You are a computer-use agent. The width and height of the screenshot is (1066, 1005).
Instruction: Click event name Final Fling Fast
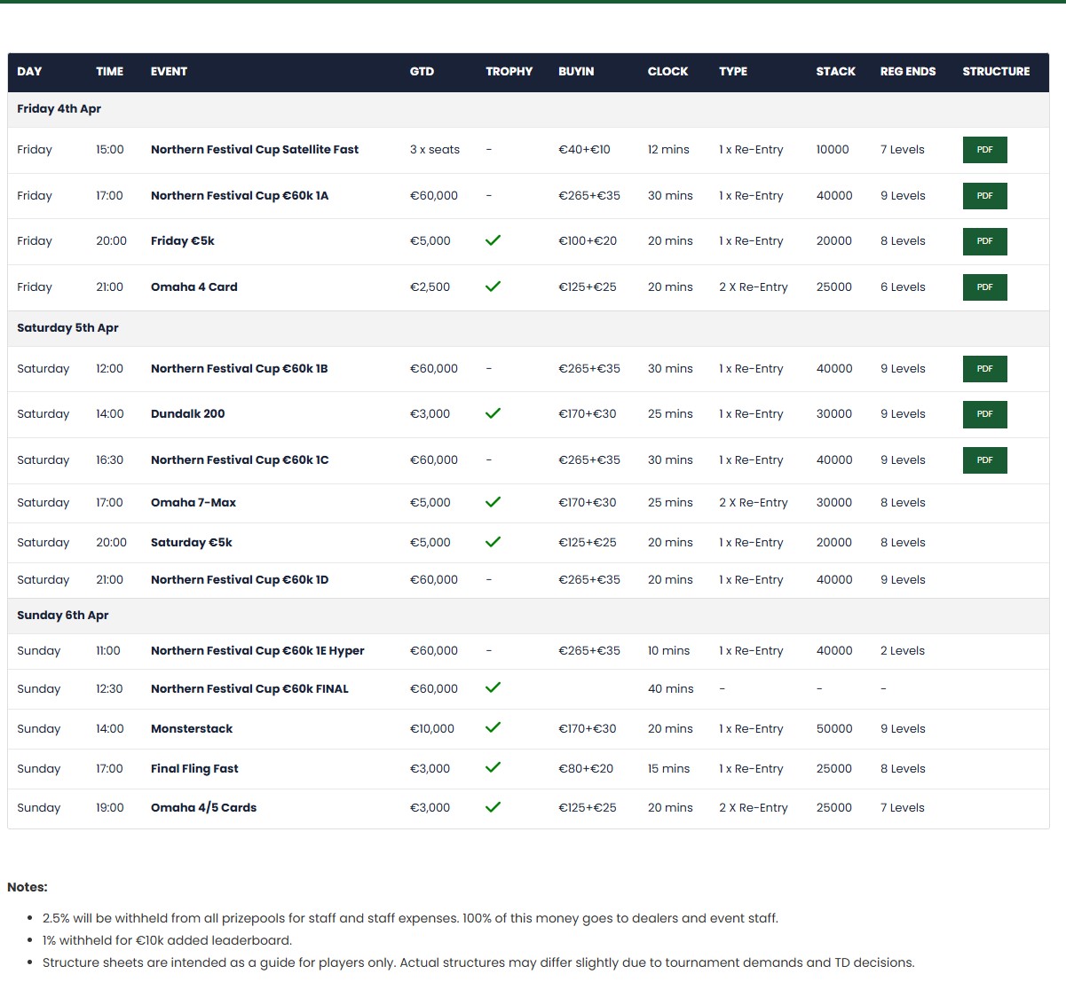click(x=194, y=769)
